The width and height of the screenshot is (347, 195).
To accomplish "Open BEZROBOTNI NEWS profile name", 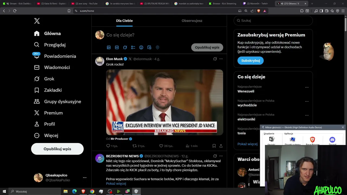I will 122,156.
